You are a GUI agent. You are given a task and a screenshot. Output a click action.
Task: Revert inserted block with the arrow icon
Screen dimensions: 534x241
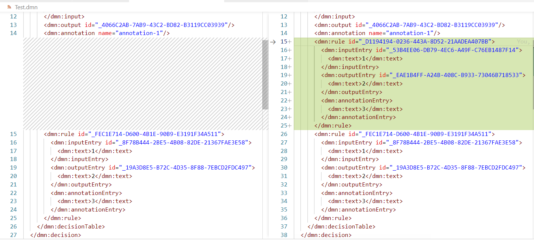point(273,42)
